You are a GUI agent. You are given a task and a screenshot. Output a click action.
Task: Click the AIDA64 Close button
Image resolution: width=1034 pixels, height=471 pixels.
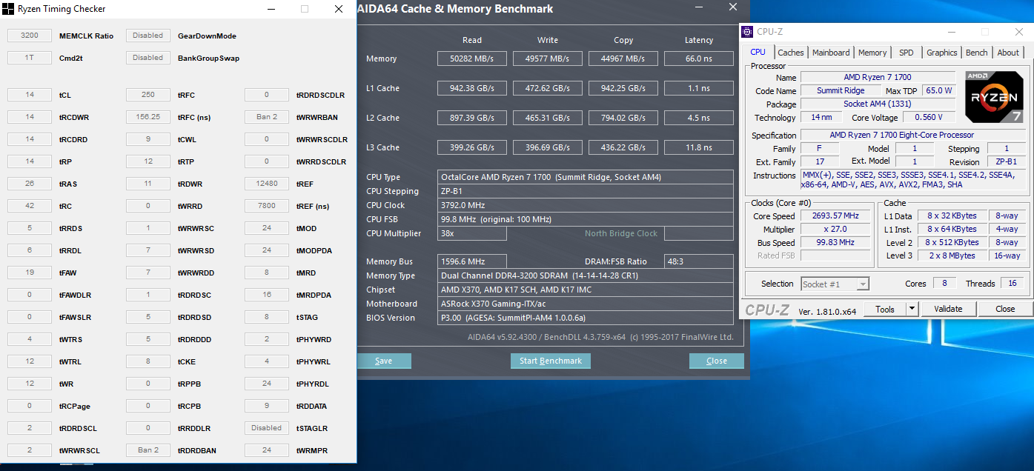tap(716, 361)
